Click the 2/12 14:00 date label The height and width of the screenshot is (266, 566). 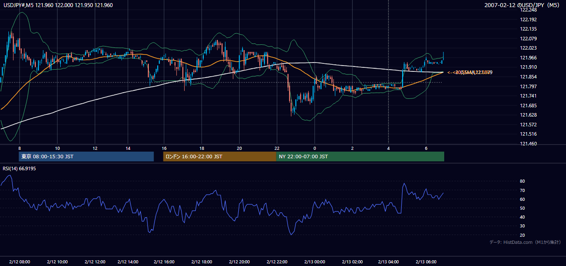click(128, 262)
